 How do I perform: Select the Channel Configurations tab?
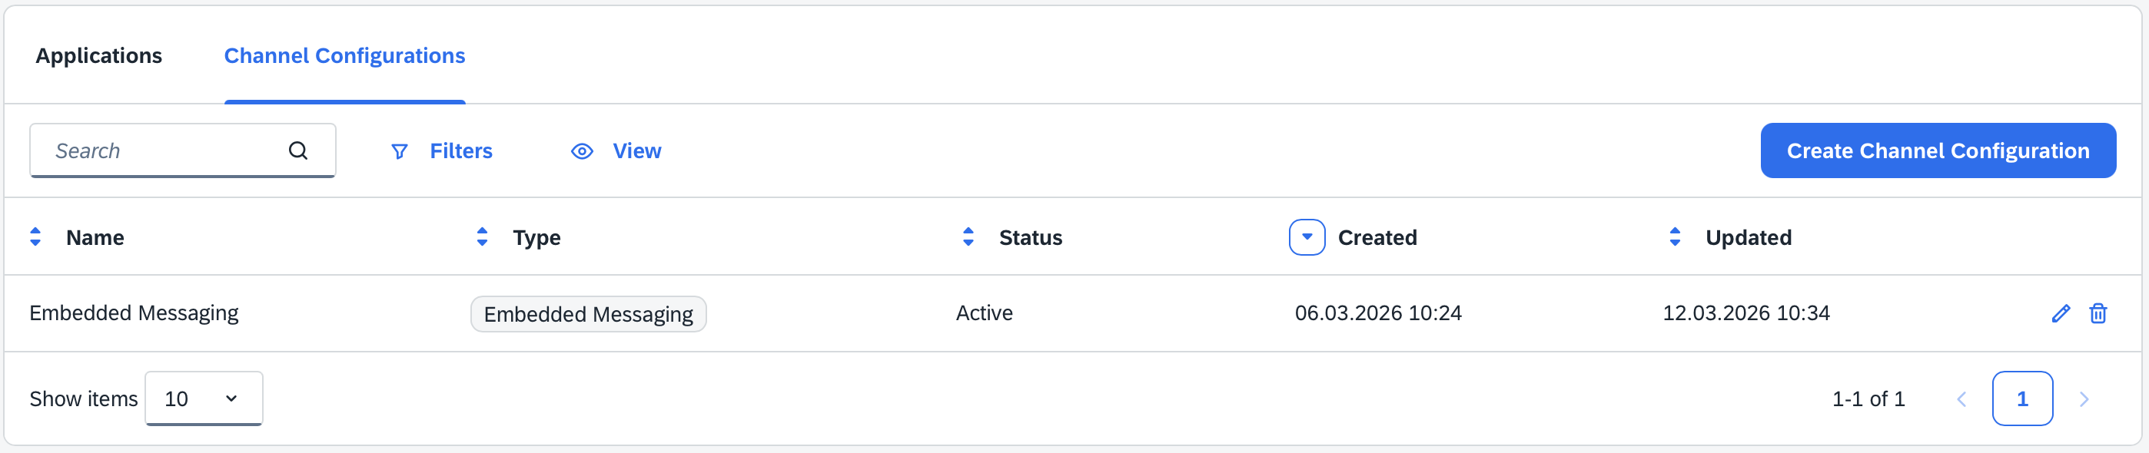tap(344, 55)
